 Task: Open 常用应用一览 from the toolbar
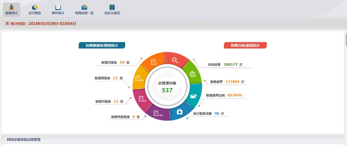[x=84, y=10]
